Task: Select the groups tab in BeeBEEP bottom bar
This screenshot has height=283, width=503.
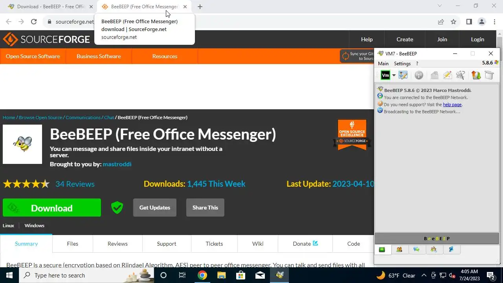Action: click(x=434, y=250)
